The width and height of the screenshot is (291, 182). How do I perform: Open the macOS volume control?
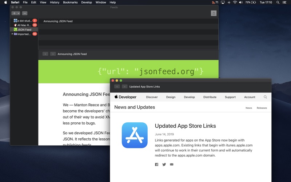point(240,2)
